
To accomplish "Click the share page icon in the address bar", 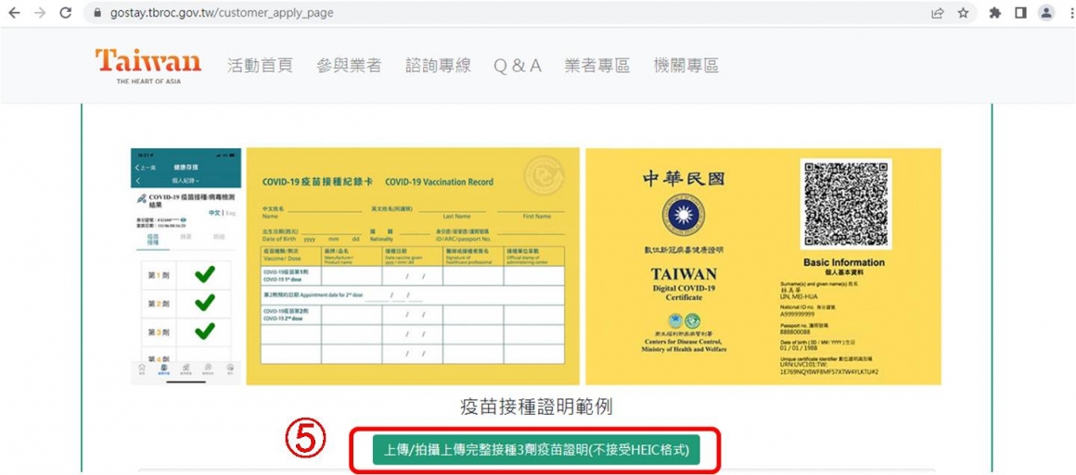I will (x=937, y=13).
